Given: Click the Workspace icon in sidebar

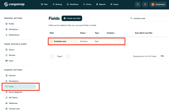Looking at the screenshot, I should coord(7,29).
